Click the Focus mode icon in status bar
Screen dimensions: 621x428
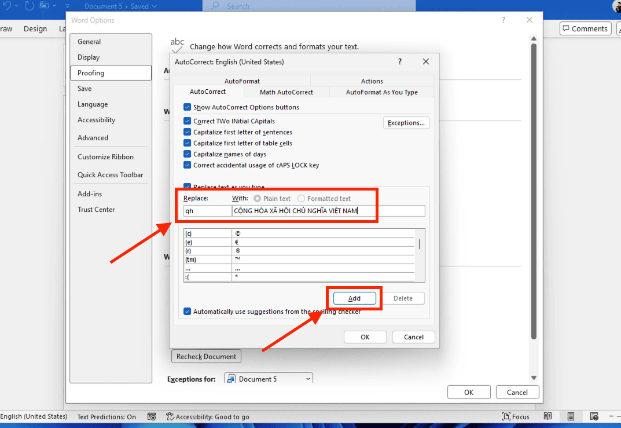(516, 416)
